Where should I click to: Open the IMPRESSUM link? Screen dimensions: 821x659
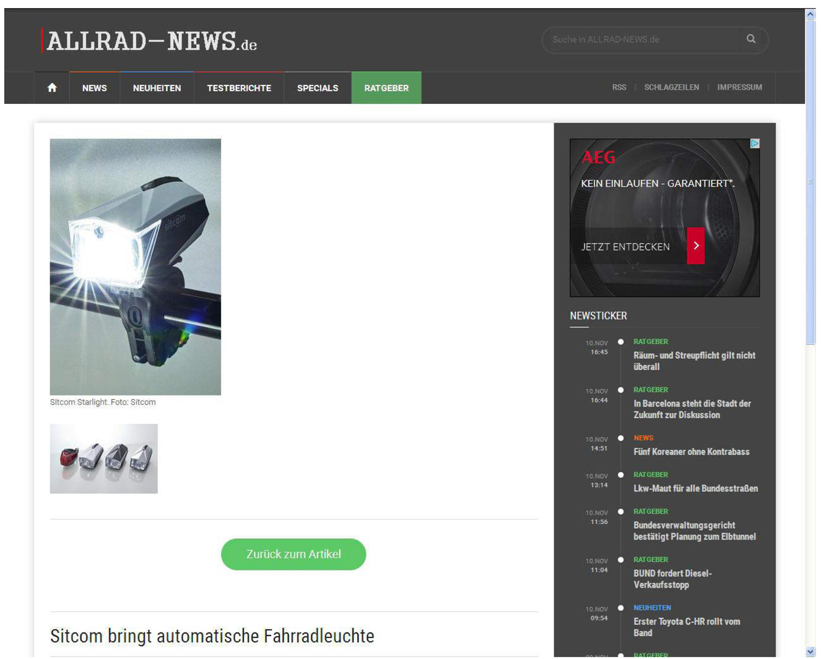[x=739, y=87]
